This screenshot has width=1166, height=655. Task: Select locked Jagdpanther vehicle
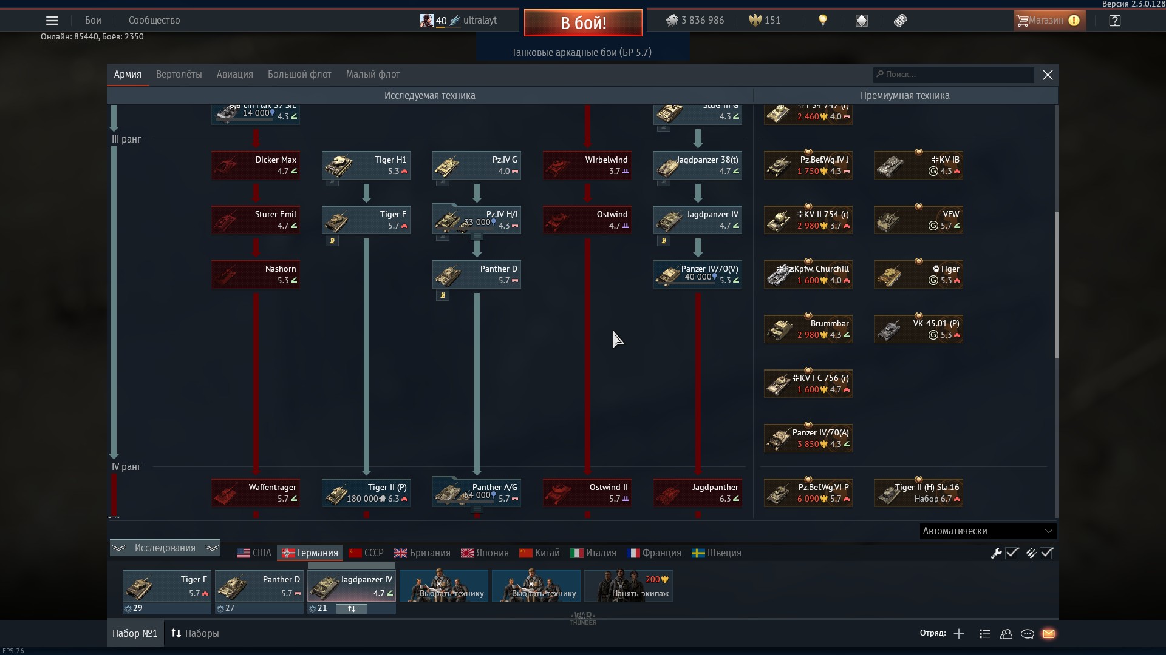(698, 493)
